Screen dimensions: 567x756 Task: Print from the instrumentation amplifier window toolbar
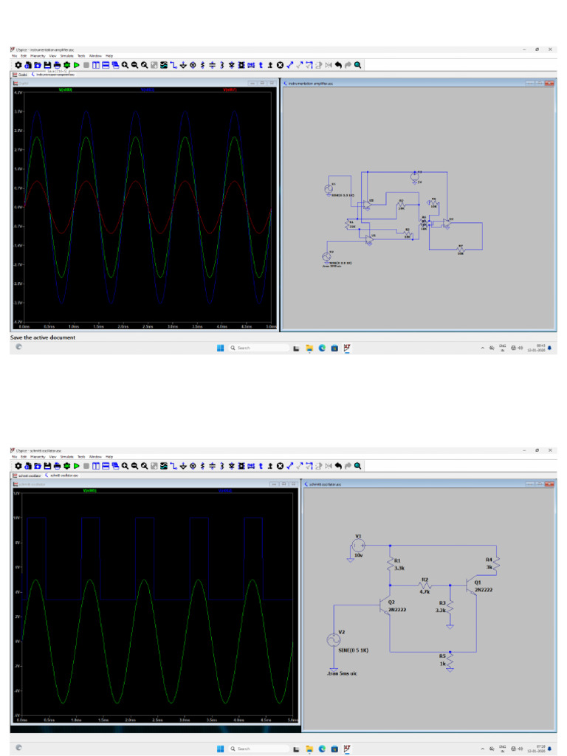pyautogui.click(x=57, y=65)
